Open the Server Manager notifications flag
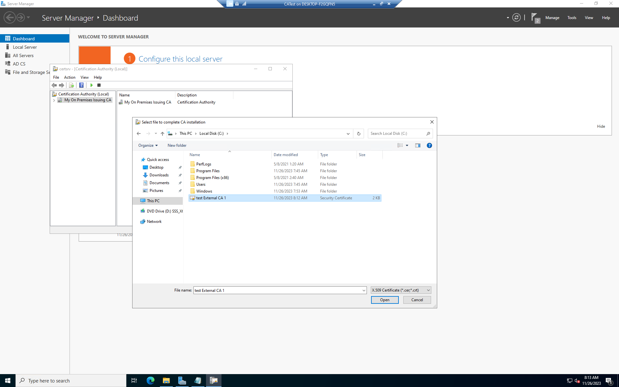This screenshot has width=619, height=387. (x=535, y=18)
